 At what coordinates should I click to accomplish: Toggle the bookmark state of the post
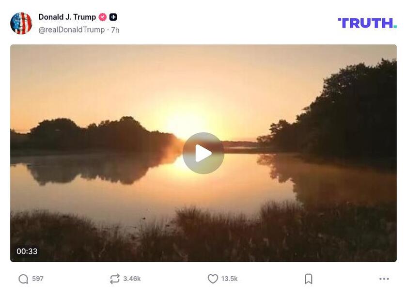pyautogui.click(x=309, y=279)
